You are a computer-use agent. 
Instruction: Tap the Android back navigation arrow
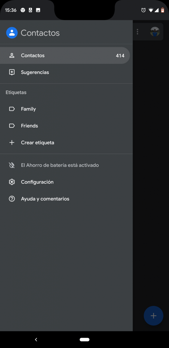36,340
